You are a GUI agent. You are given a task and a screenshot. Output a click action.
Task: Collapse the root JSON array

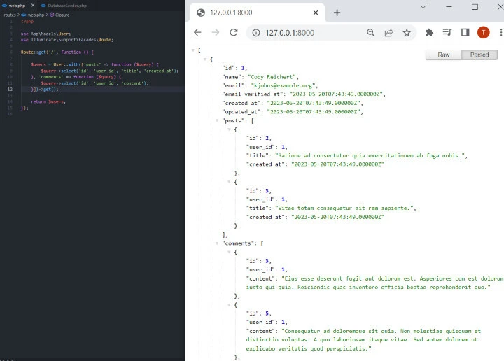193,50
